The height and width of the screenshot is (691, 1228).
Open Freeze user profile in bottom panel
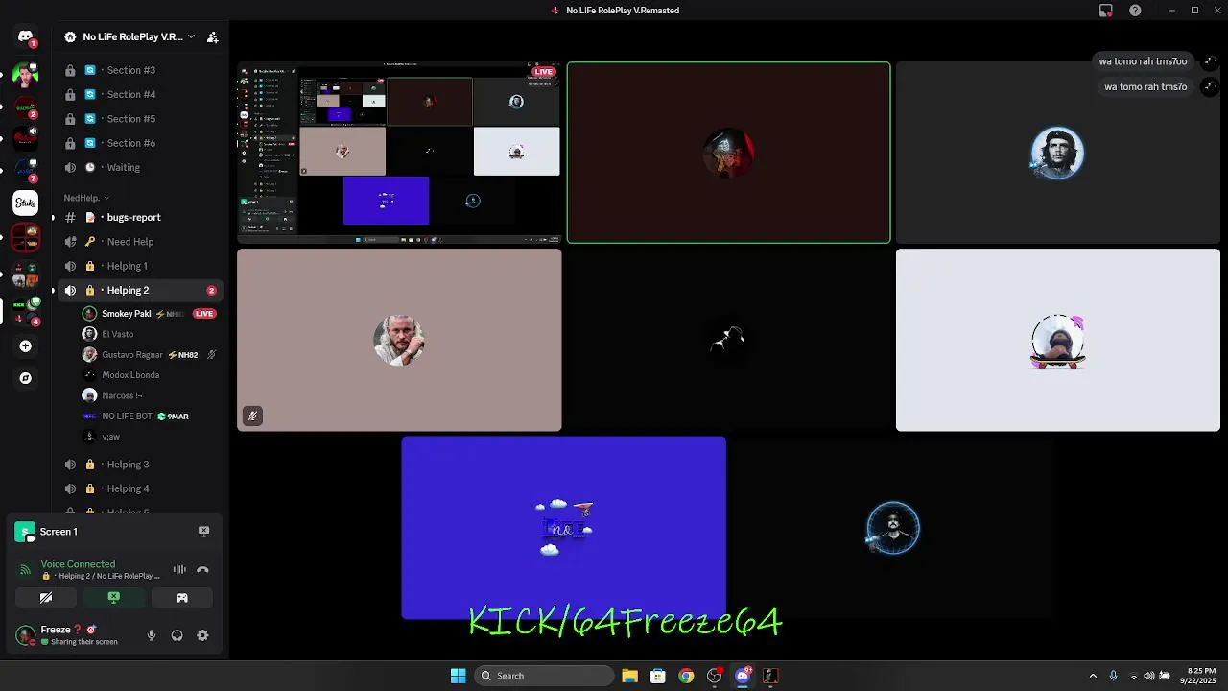point(65,635)
